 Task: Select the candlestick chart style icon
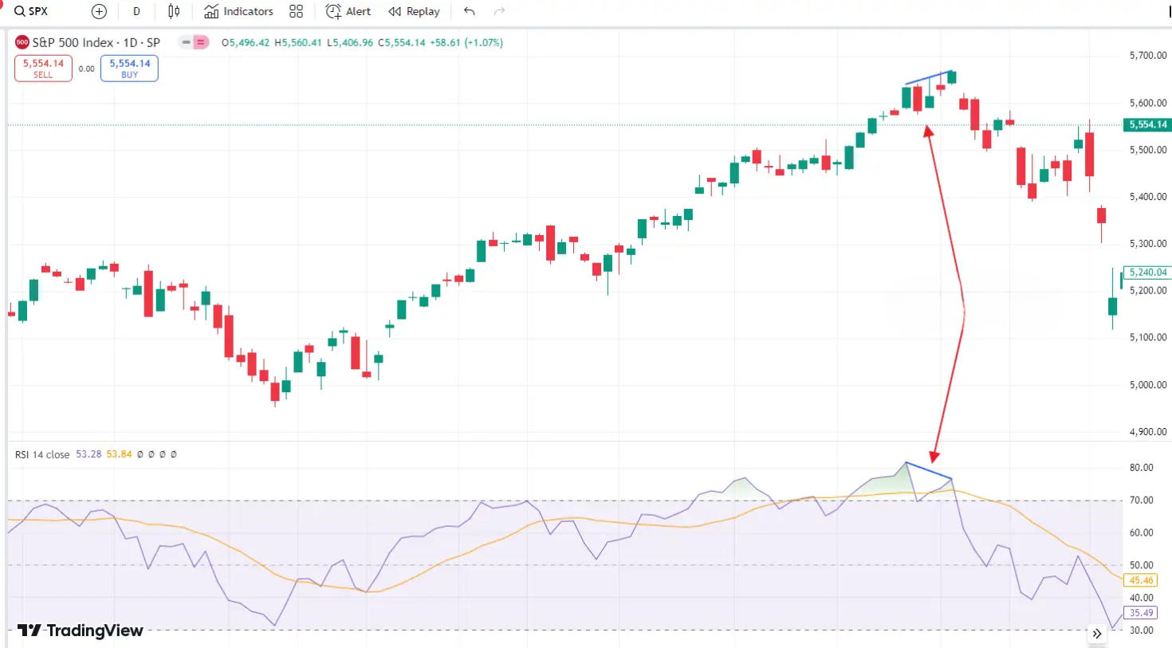click(x=173, y=11)
